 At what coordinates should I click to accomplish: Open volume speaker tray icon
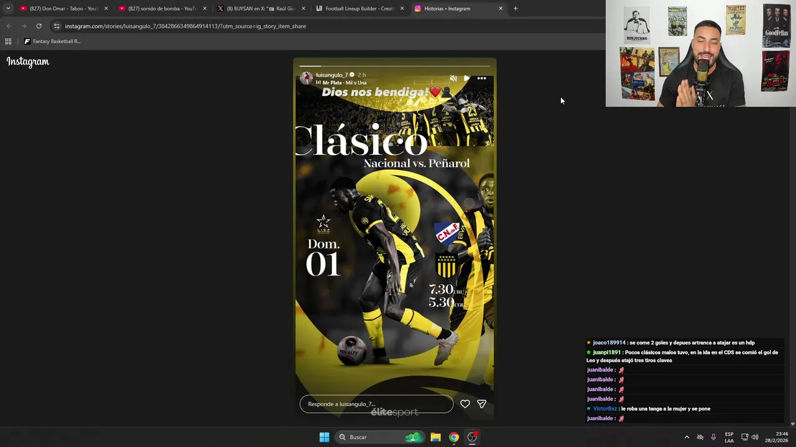coord(755,437)
